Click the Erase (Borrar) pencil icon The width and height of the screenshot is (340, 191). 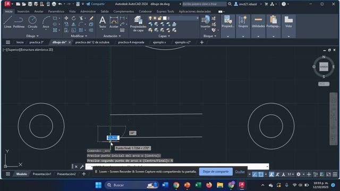pyautogui.click(x=91, y=18)
